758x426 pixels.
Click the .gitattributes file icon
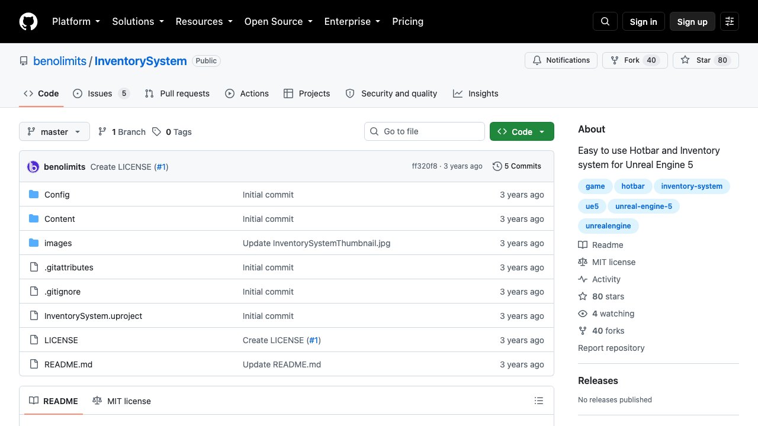pos(34,267)
